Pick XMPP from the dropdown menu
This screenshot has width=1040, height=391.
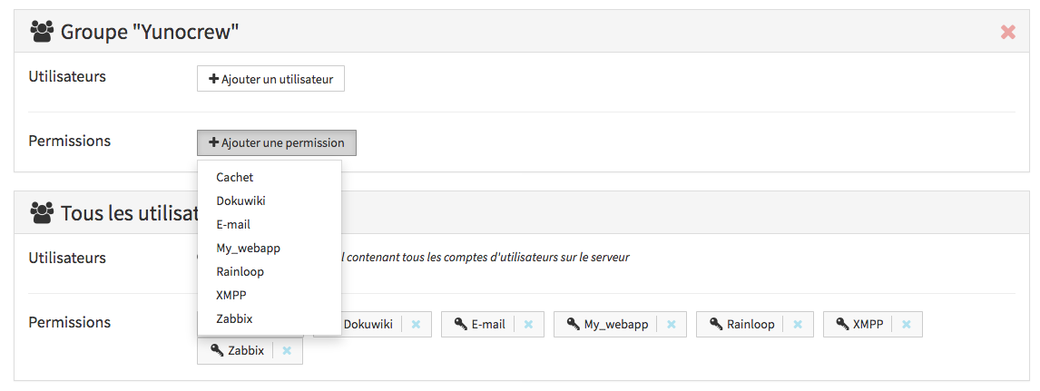(231, 295)
